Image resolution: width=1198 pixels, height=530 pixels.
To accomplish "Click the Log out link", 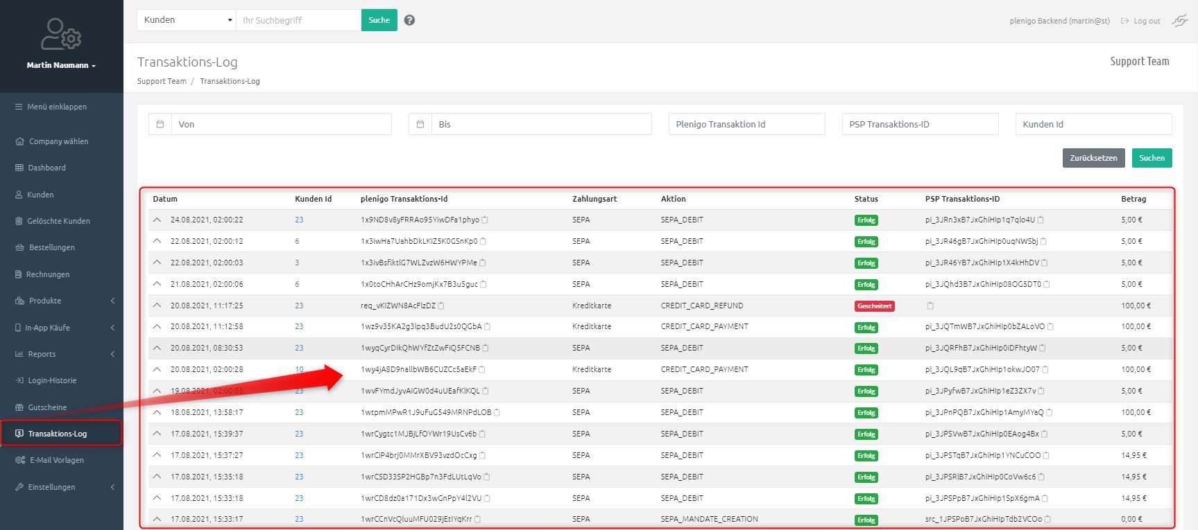I will tap(1147, 21).
